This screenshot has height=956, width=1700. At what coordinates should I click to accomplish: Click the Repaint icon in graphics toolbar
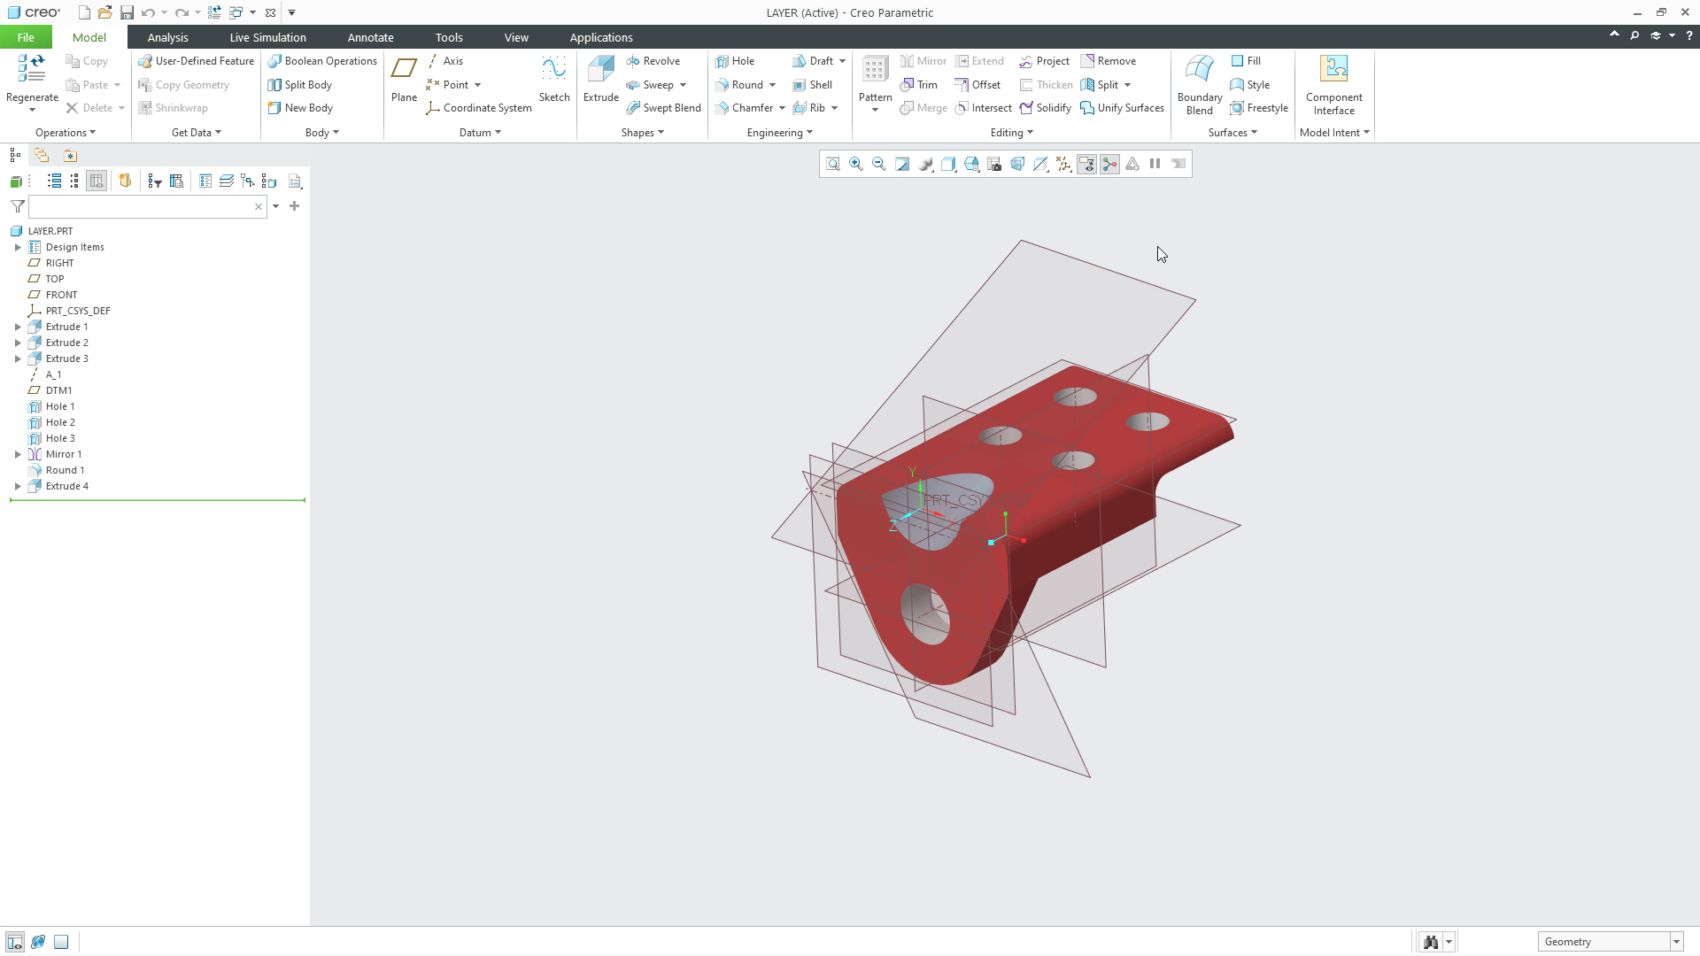point(902,164)
